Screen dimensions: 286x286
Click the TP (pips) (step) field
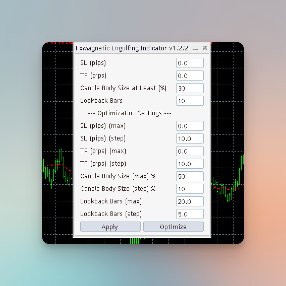tap(190, 164)
